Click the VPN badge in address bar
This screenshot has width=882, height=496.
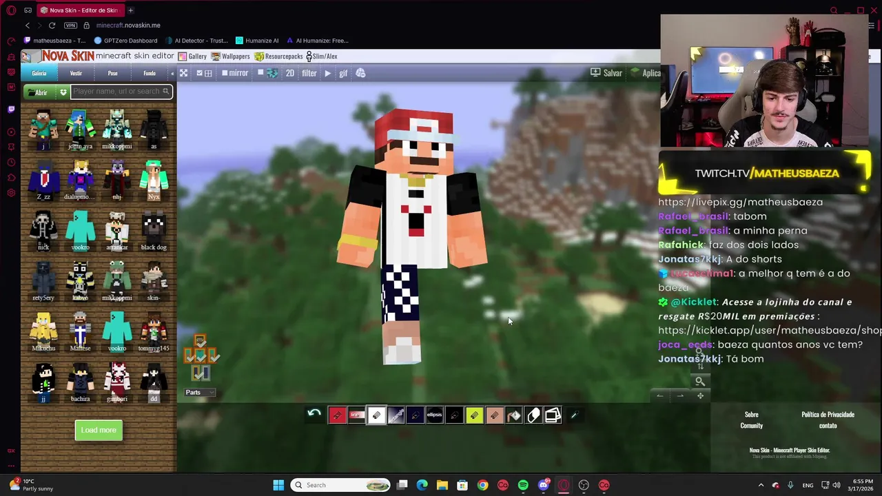70,25
